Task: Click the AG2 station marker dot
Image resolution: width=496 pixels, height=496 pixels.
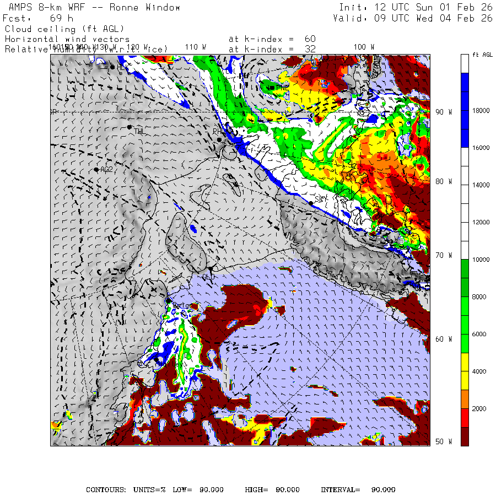Action: [x=96, y=170]
